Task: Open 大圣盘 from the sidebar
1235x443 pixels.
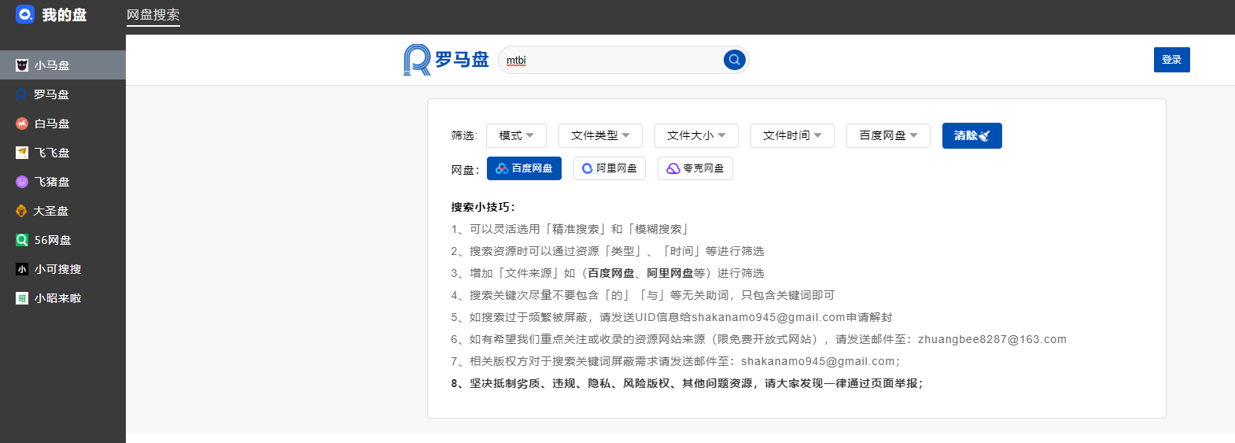Action: point(63,211)
